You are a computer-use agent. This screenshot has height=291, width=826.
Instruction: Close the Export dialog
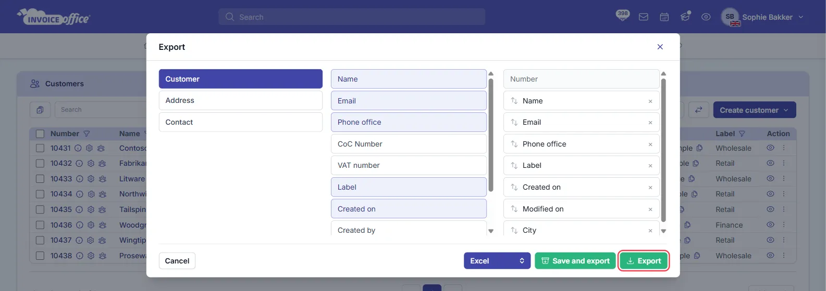pos(660,47)
